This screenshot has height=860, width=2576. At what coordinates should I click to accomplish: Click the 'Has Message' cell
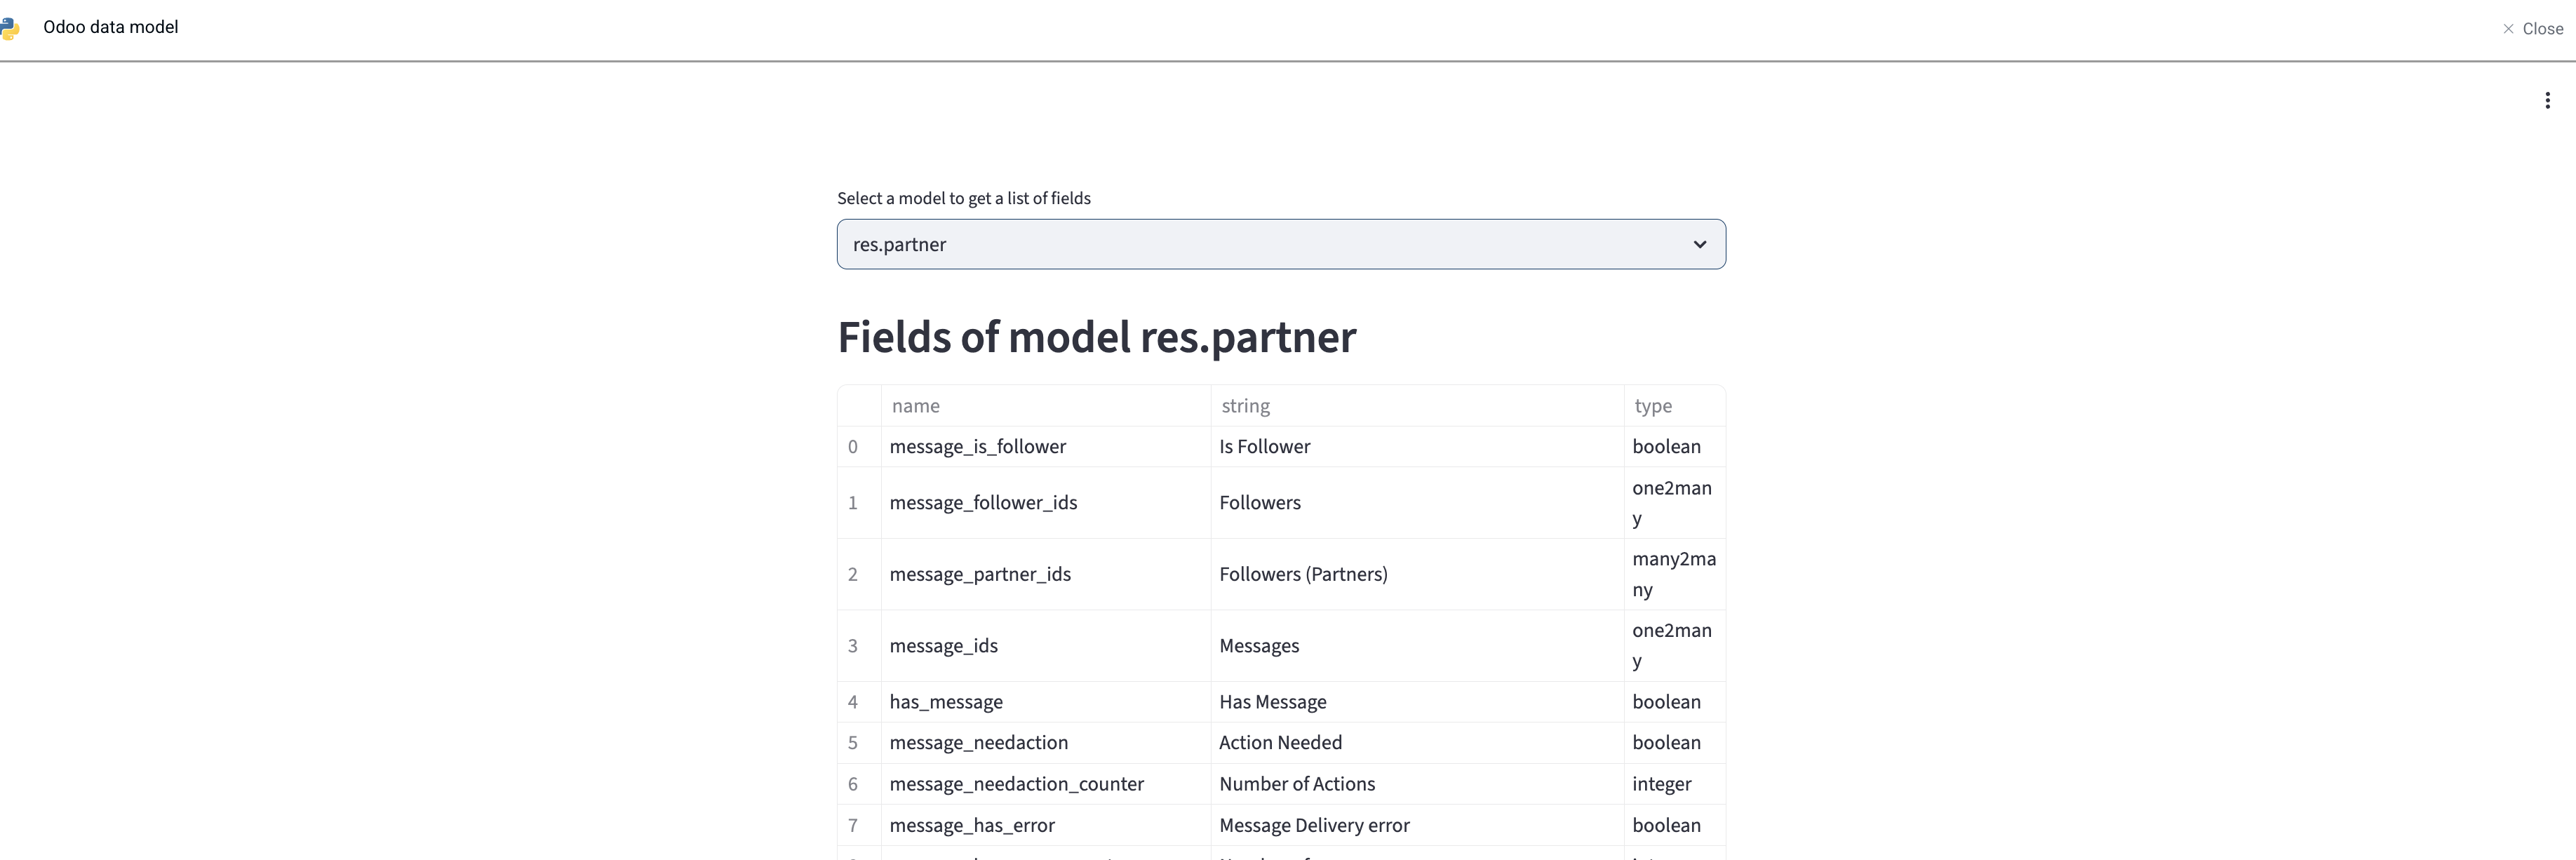coord(1417,702)
